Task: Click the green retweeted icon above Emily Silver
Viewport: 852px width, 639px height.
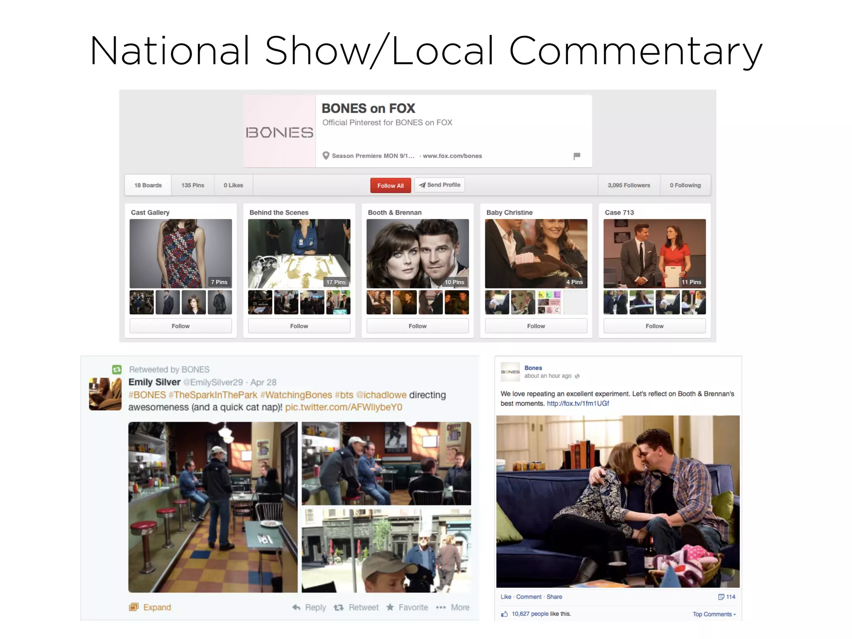Action: click(117, 369)
